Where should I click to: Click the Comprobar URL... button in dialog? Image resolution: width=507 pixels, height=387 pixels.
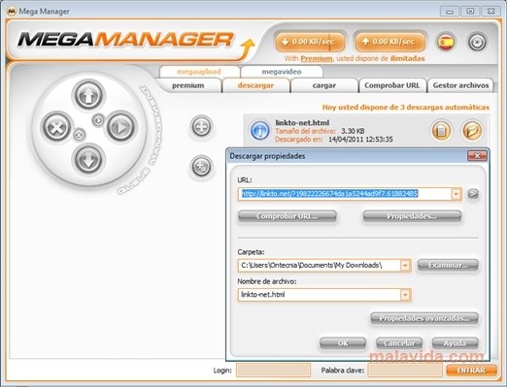[287, 216]
